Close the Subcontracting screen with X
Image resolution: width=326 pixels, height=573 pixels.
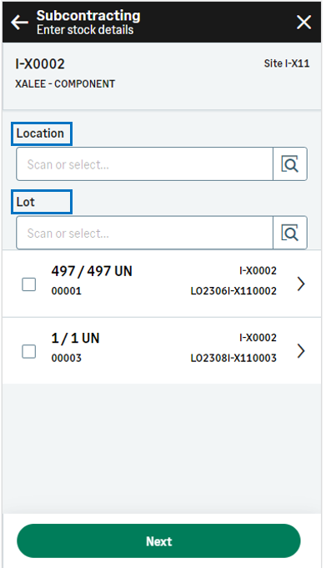303,23
